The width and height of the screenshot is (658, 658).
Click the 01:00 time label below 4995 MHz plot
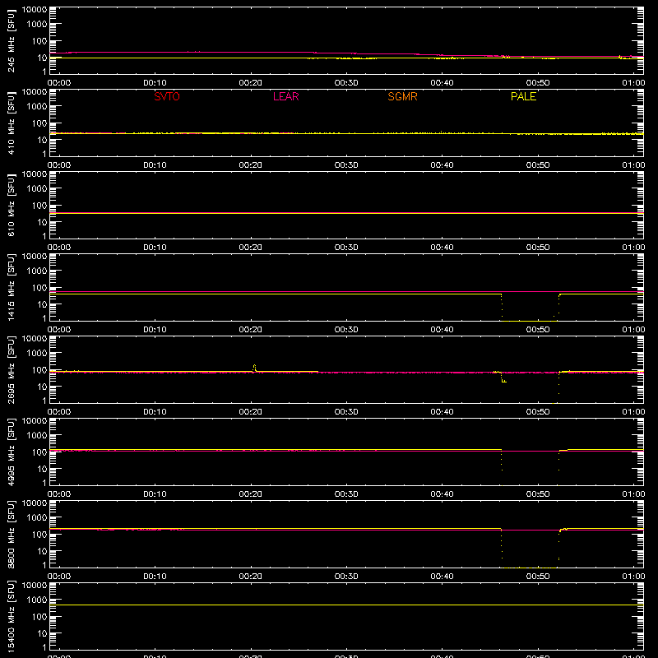click(x=633, y=494)
